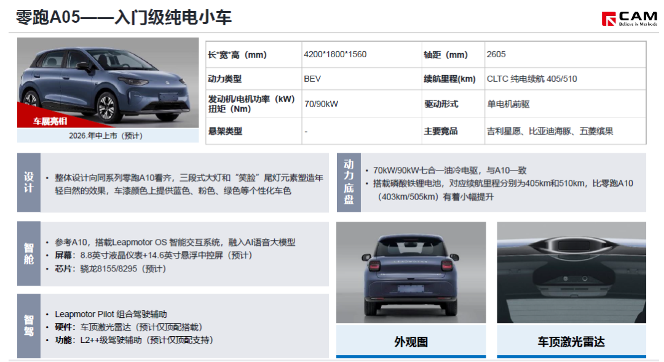Select the bullet 70kW/90kW七合一油冷电驱
Screen dimensions: 664x362
point(449,171)
